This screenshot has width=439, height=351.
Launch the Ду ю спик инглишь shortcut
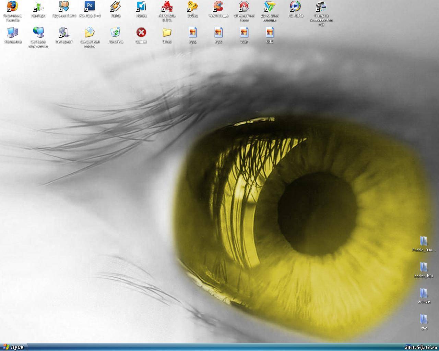click(270, 7)
